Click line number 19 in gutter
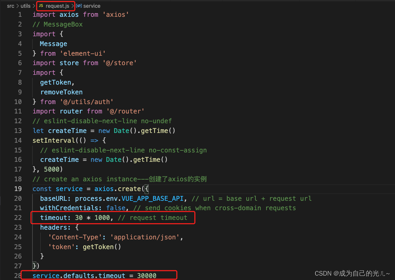395x280 pixels. [18, 189]
